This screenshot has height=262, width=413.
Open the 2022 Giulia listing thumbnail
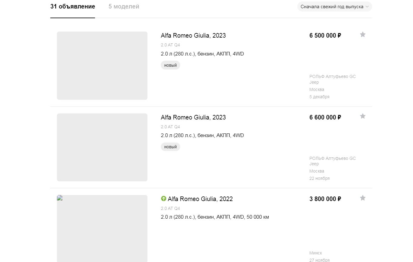(102, 228)
